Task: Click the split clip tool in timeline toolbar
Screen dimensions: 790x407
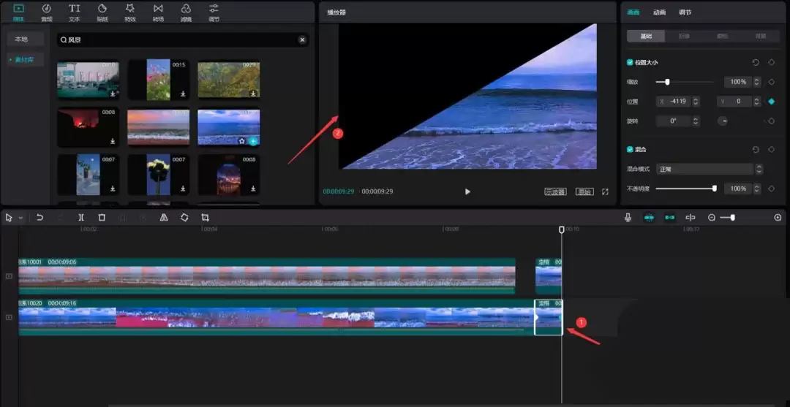Action: coord(81,218)
